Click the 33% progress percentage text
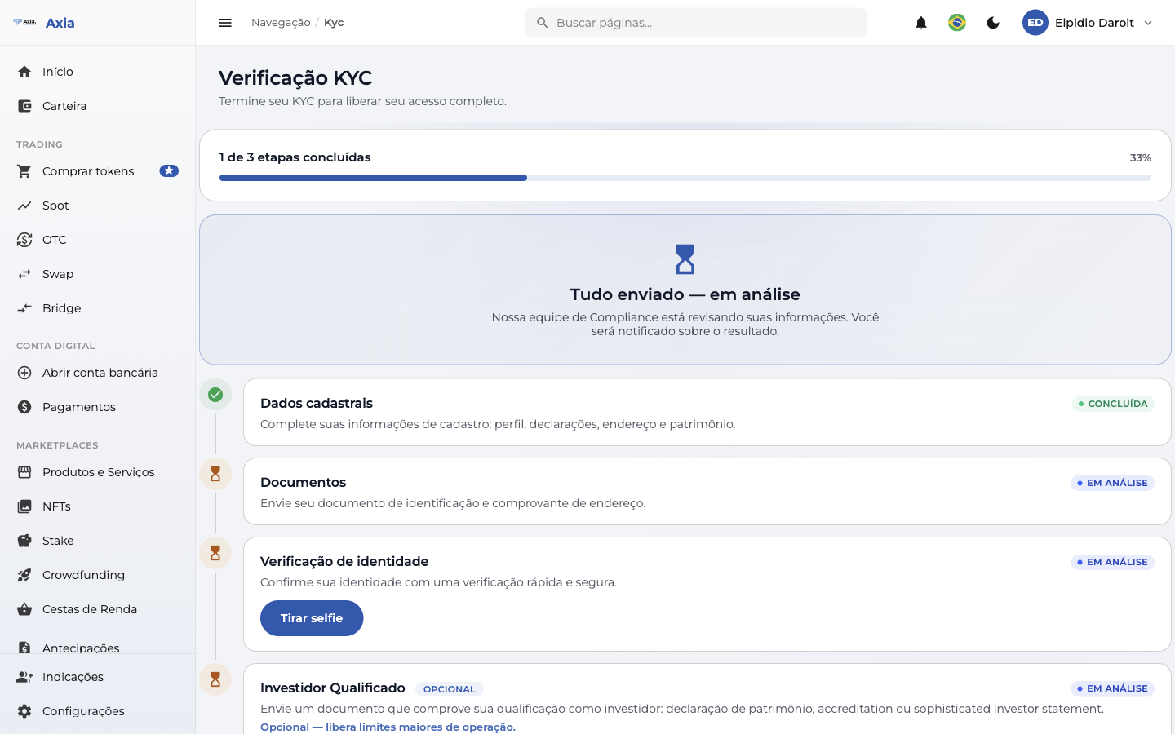The image size is (1175, 734). 1140,158
